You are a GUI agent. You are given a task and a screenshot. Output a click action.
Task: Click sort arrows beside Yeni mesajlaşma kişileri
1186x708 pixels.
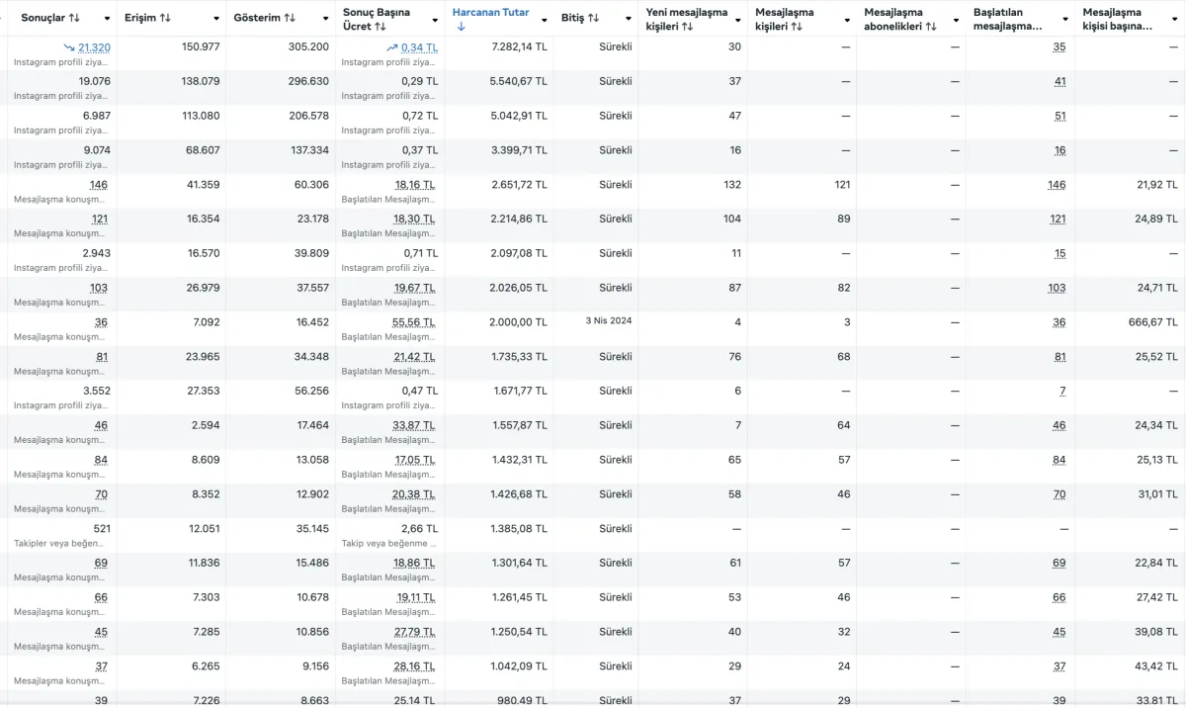688,27
